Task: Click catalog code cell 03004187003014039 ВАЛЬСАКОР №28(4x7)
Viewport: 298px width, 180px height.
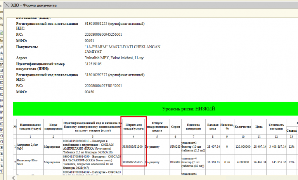Action: (x=92, y=162)
